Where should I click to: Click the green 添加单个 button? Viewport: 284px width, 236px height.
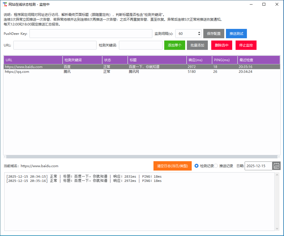point(175,45)
